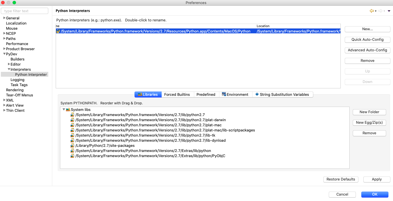Click the forward navigation arrow icon

pos(380,11)
